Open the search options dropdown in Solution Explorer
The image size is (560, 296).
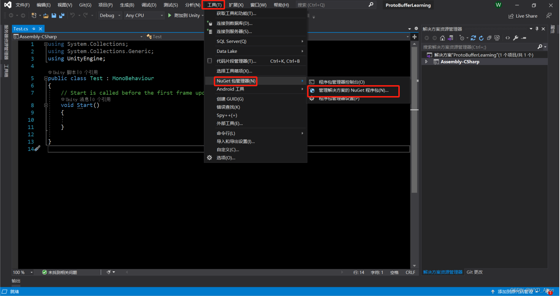545,47
